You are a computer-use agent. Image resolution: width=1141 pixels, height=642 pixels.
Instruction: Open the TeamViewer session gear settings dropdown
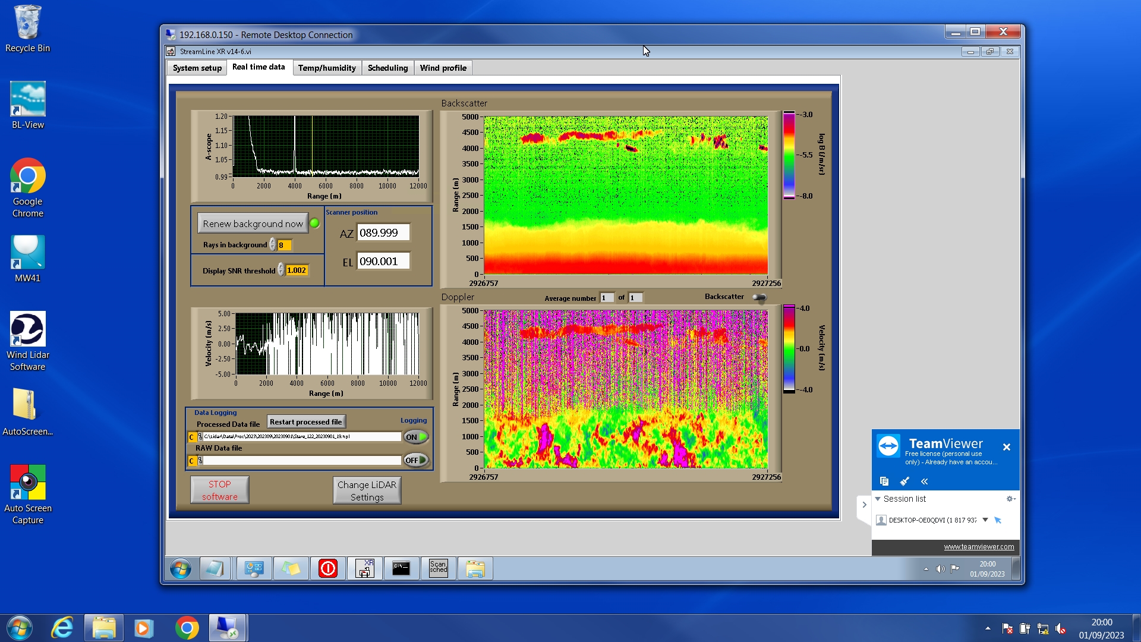[1010, 499]
